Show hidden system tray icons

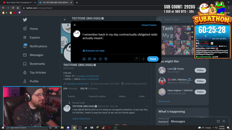214,127
